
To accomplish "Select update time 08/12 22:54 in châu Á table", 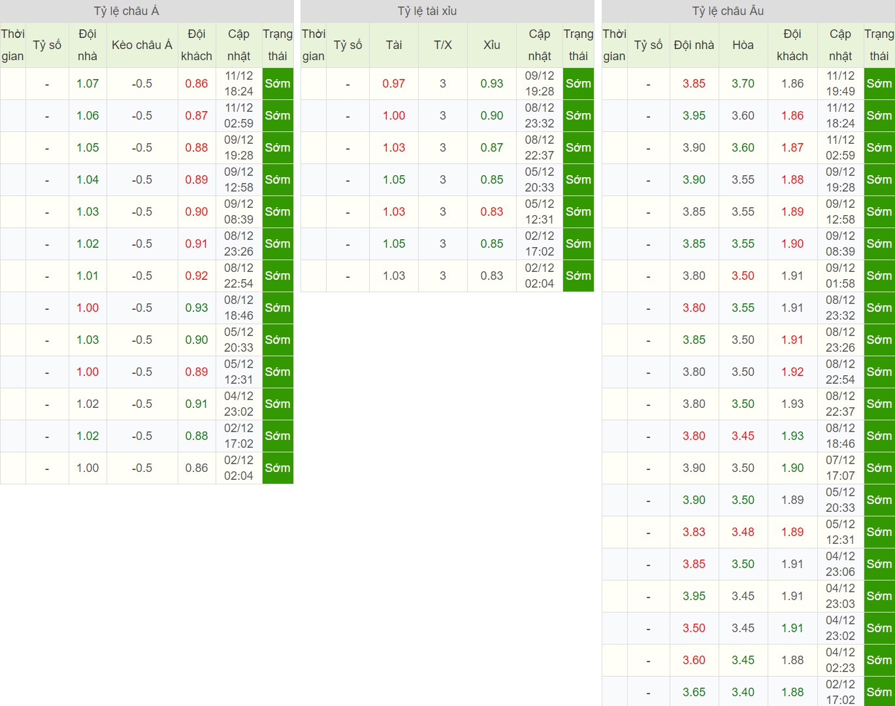I will 239,276.
